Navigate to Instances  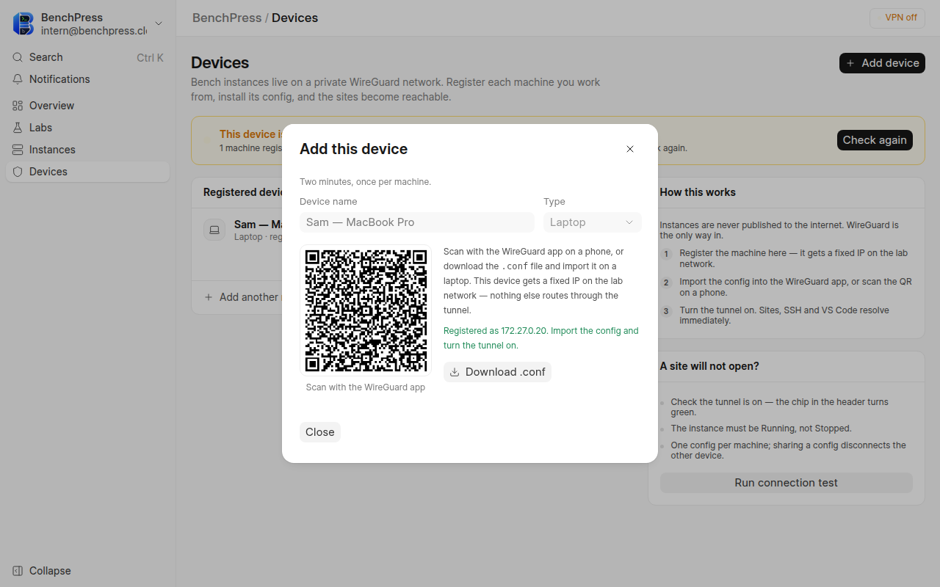click(88, 150)
